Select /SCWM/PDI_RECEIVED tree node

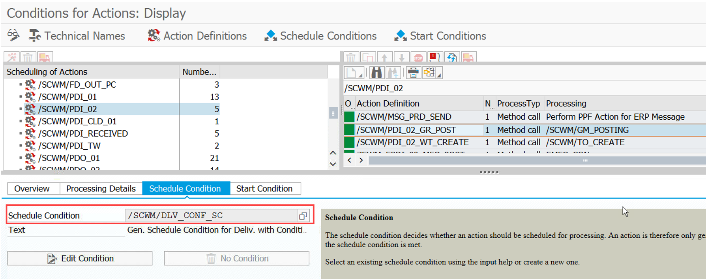tap(83, 133)
